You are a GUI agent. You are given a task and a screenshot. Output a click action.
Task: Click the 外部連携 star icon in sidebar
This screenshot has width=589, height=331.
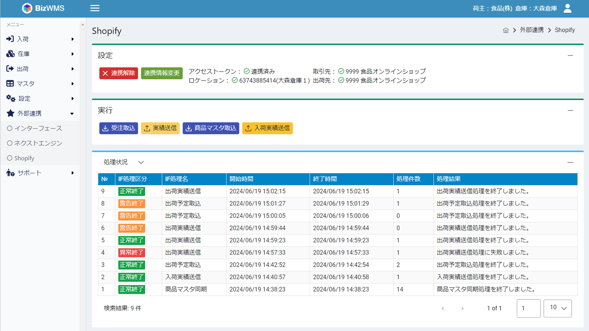pyautogui.click(x=11, y=113)
